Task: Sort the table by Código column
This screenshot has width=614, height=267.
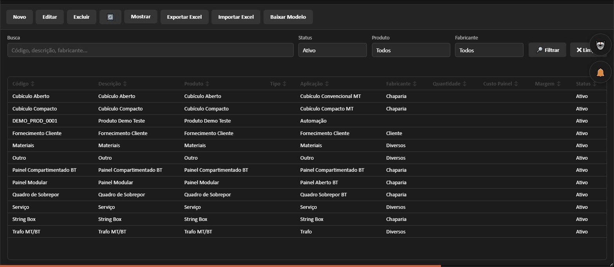Action: coord(23,84)
